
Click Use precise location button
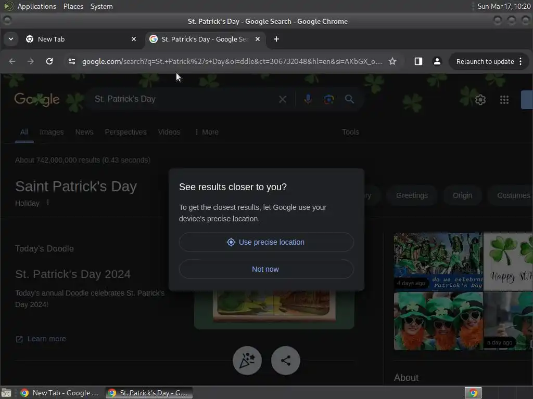266,242
